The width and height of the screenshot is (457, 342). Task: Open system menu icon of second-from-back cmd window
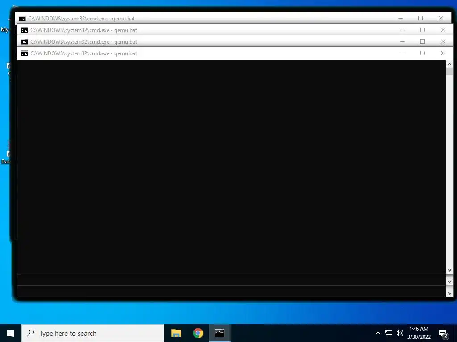25,30
